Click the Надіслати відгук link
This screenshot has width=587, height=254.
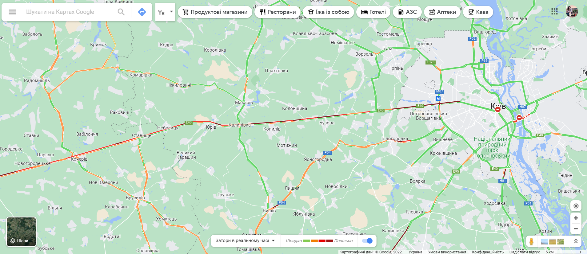tap(525, 252)
